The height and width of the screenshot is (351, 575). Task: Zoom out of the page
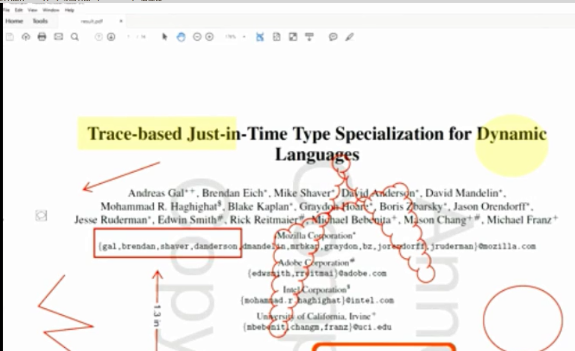tap(197, 37)
